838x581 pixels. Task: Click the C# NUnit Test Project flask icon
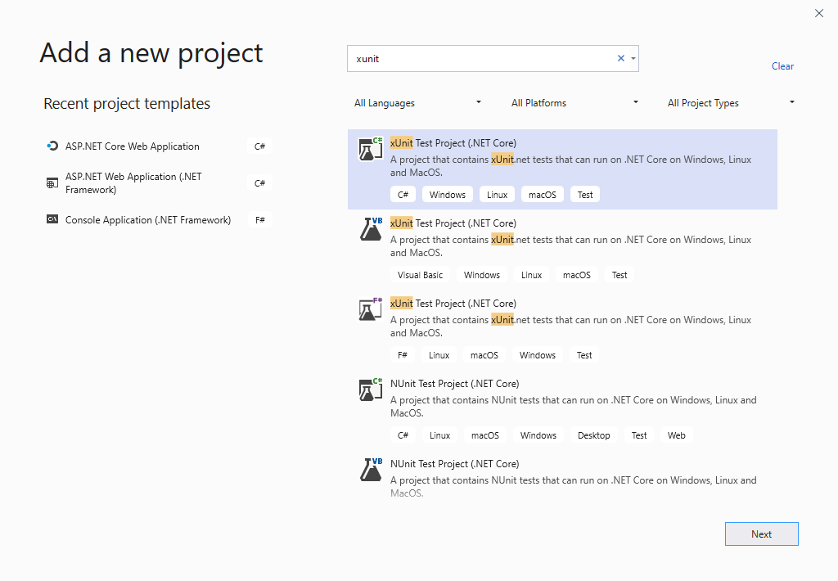371,390
